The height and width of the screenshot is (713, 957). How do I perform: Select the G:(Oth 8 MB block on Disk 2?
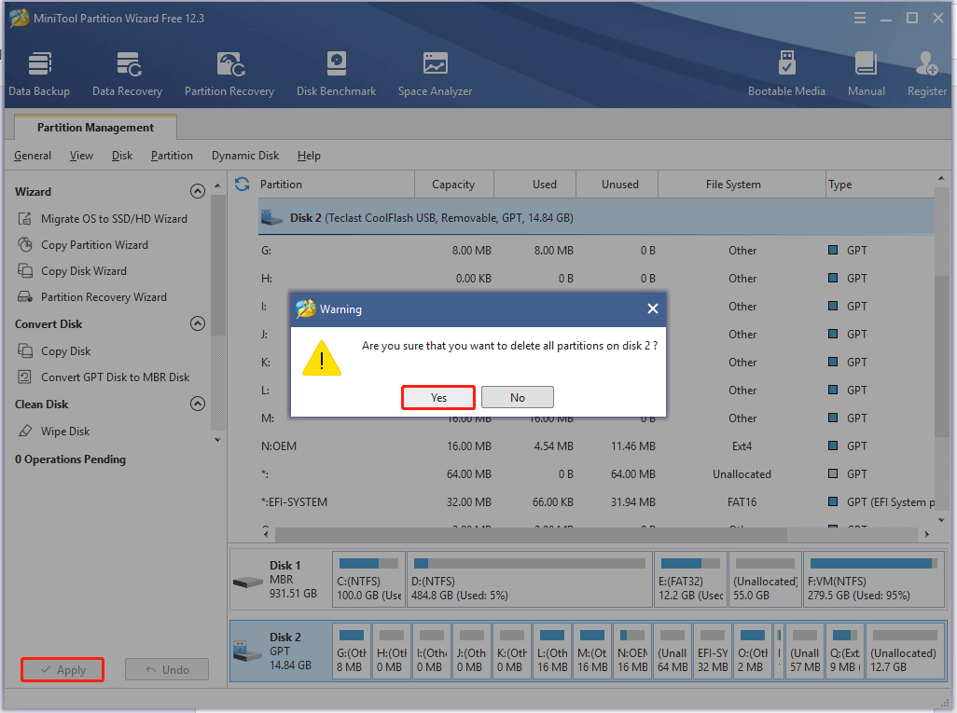pyautogui.click(x=351, y=651)
